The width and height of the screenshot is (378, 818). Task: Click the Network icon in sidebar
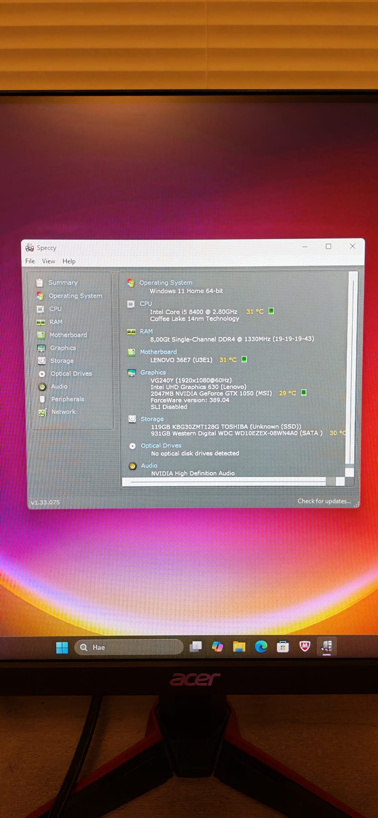coord(43,412)
